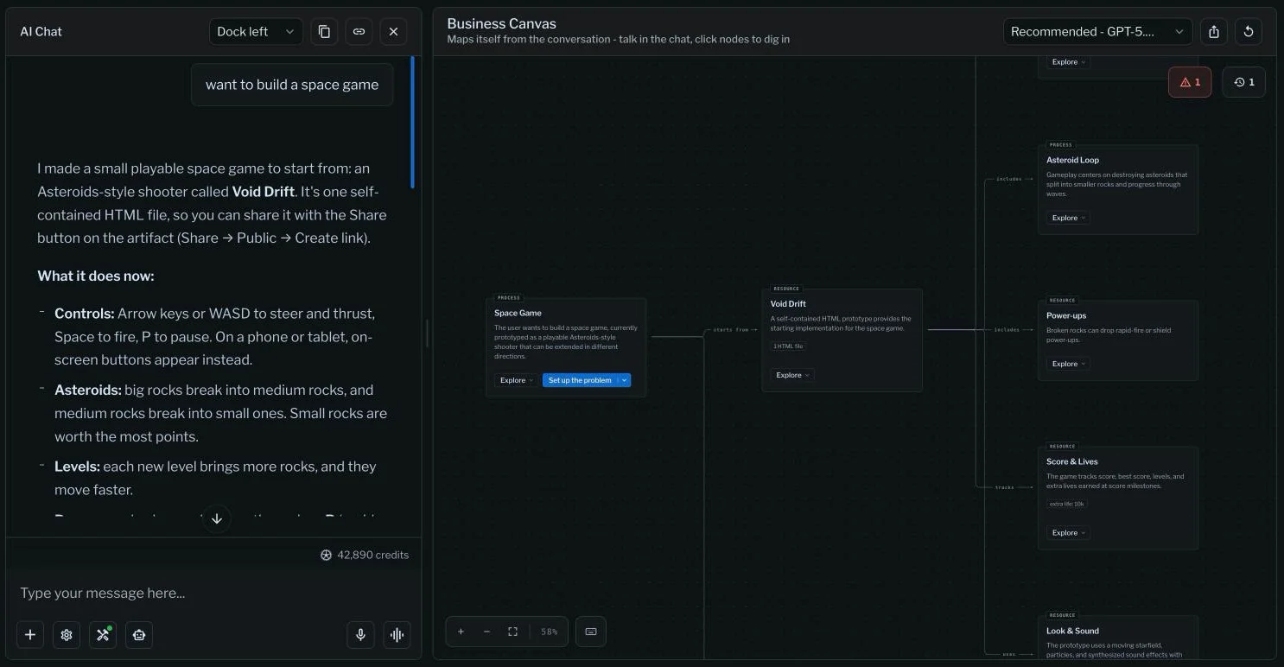Click the reset arrow icon in canvas header
Viewport: 1284px width, 667px height.
tap(1249, 32)
